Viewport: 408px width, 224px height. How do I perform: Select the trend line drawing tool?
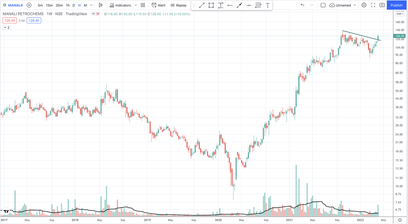point(202,5)
